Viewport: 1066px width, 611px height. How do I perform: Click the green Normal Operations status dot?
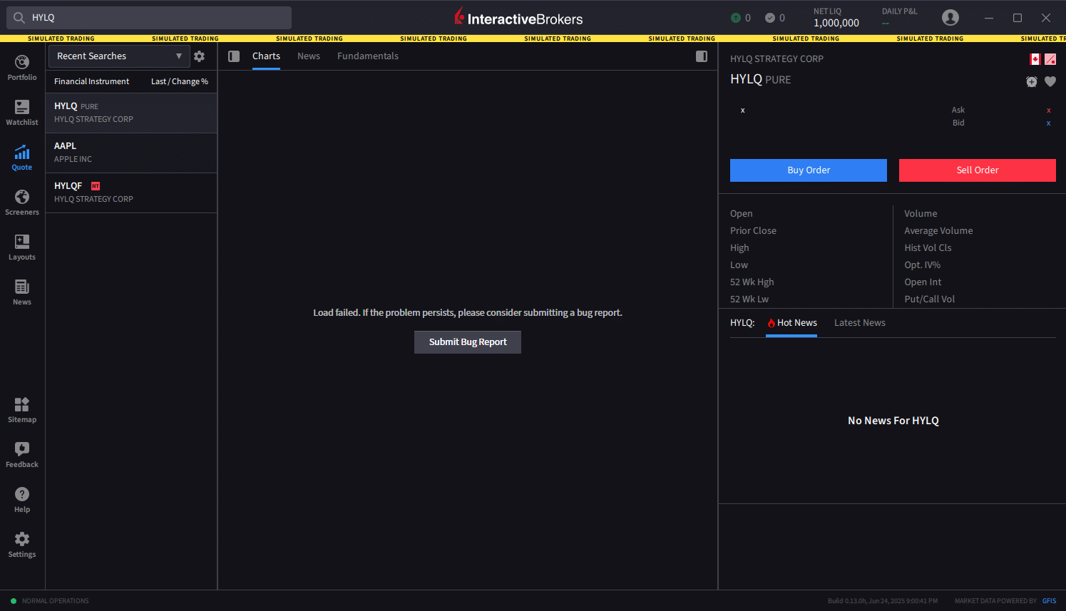click(x=14, y=601)
